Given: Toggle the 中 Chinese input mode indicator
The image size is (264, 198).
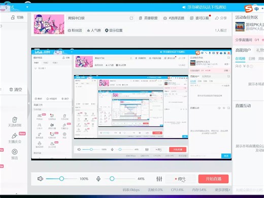Looking at the screenshot, I should [x=257, y=9].
